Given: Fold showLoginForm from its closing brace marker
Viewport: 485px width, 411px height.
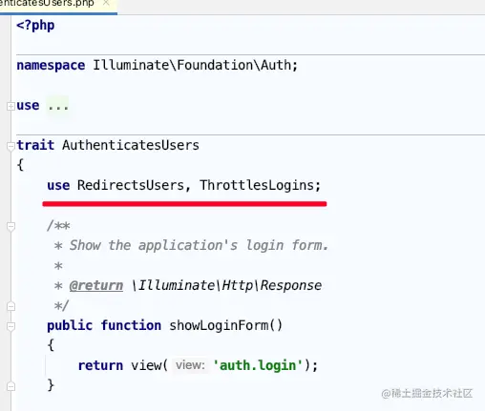Looking at the screenshot, I should pos(11,386).
